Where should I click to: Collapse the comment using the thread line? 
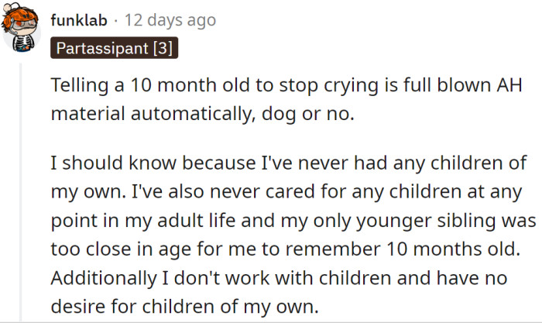tap(21, 192)
